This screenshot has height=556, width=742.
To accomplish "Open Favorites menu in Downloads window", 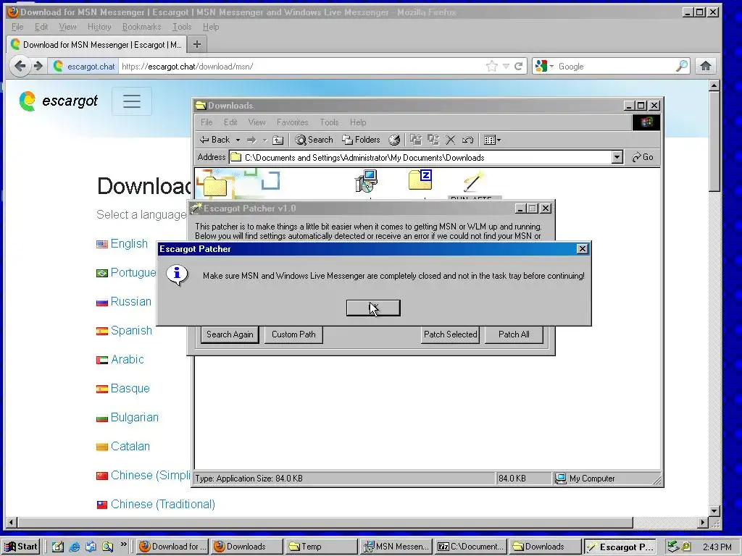I will [x=293, y=122].
